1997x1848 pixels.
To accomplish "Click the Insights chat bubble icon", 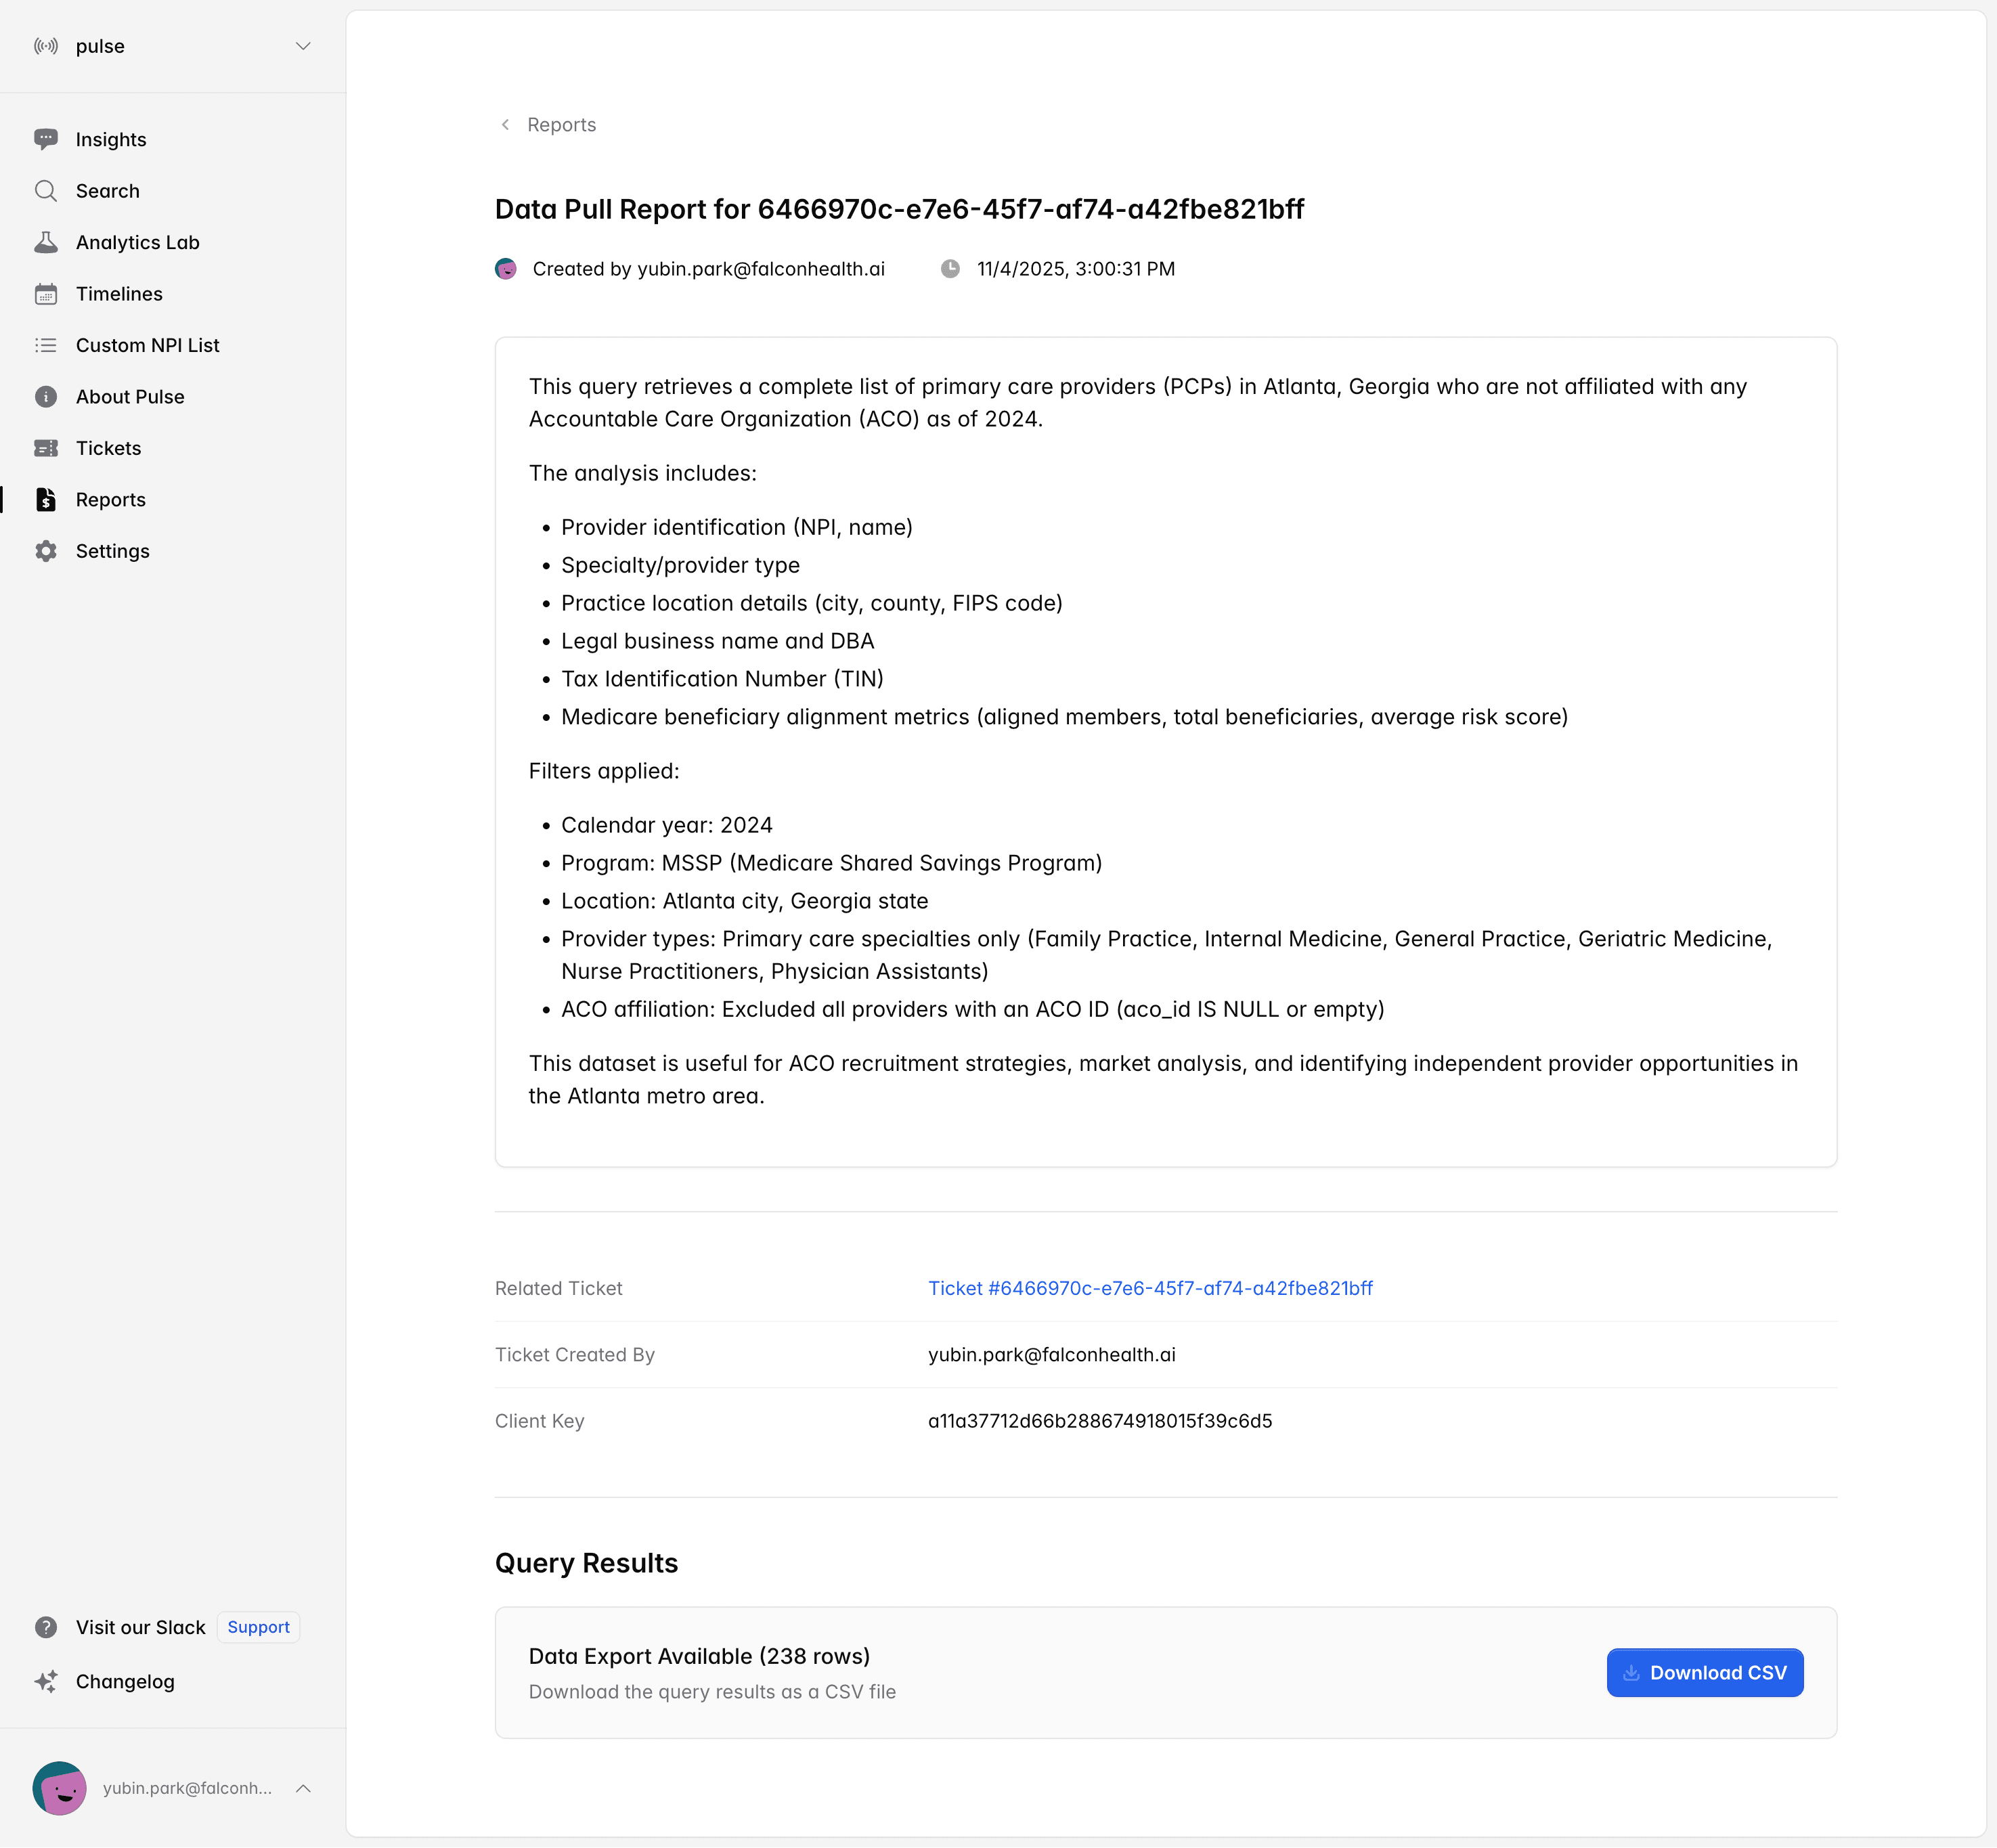I will click(x=46, y=139).
